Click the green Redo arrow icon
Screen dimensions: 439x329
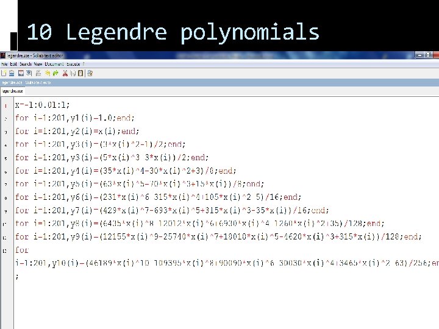pos(55,73)
